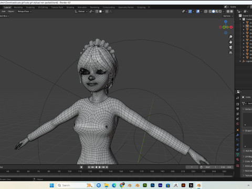Open the snap-to element options dropdown

(x=101, y=12)
